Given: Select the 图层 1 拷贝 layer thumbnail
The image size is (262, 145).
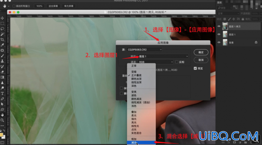Looking at the screenshot, I should point(225,26).
